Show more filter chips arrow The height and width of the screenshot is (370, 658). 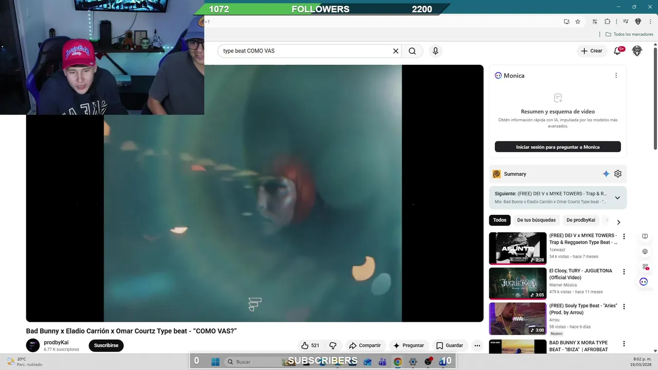tap(618, 222)
